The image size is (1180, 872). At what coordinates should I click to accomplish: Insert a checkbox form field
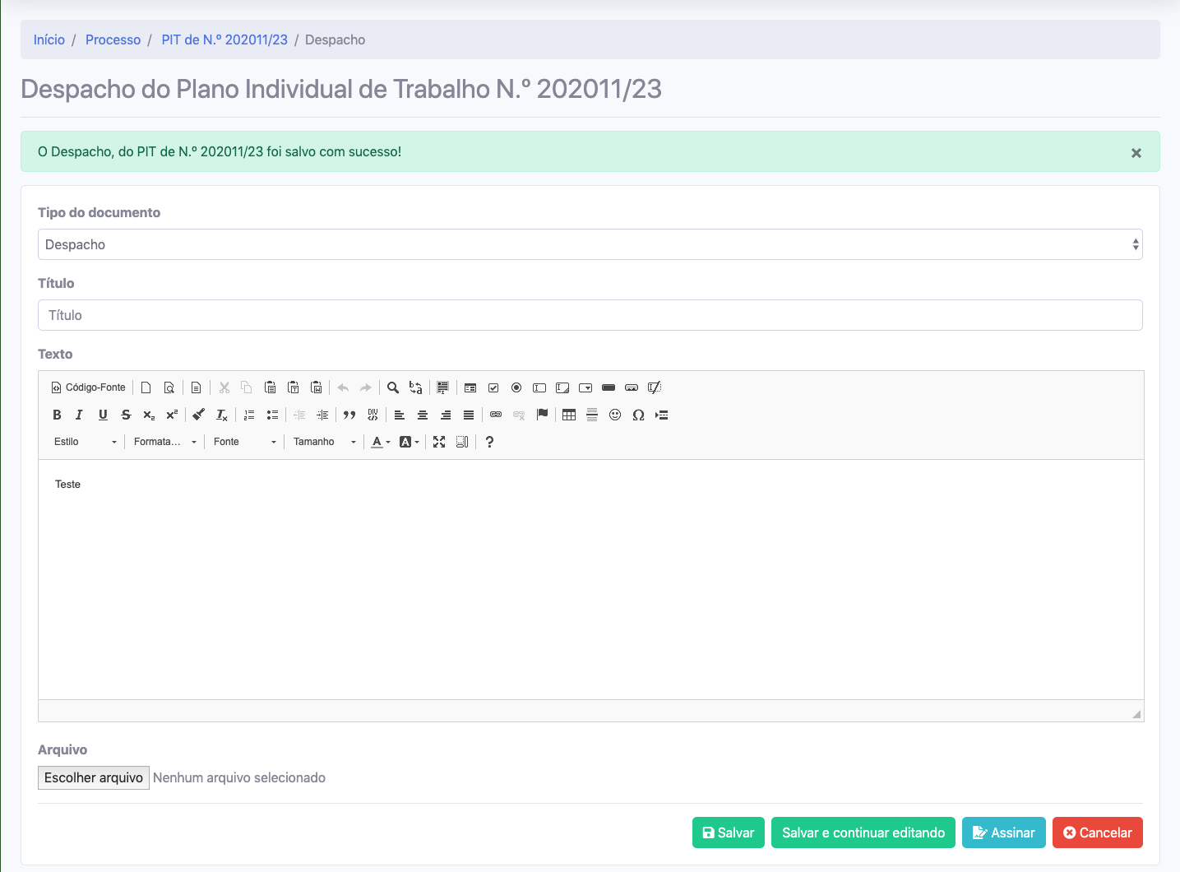pos(493,387)
